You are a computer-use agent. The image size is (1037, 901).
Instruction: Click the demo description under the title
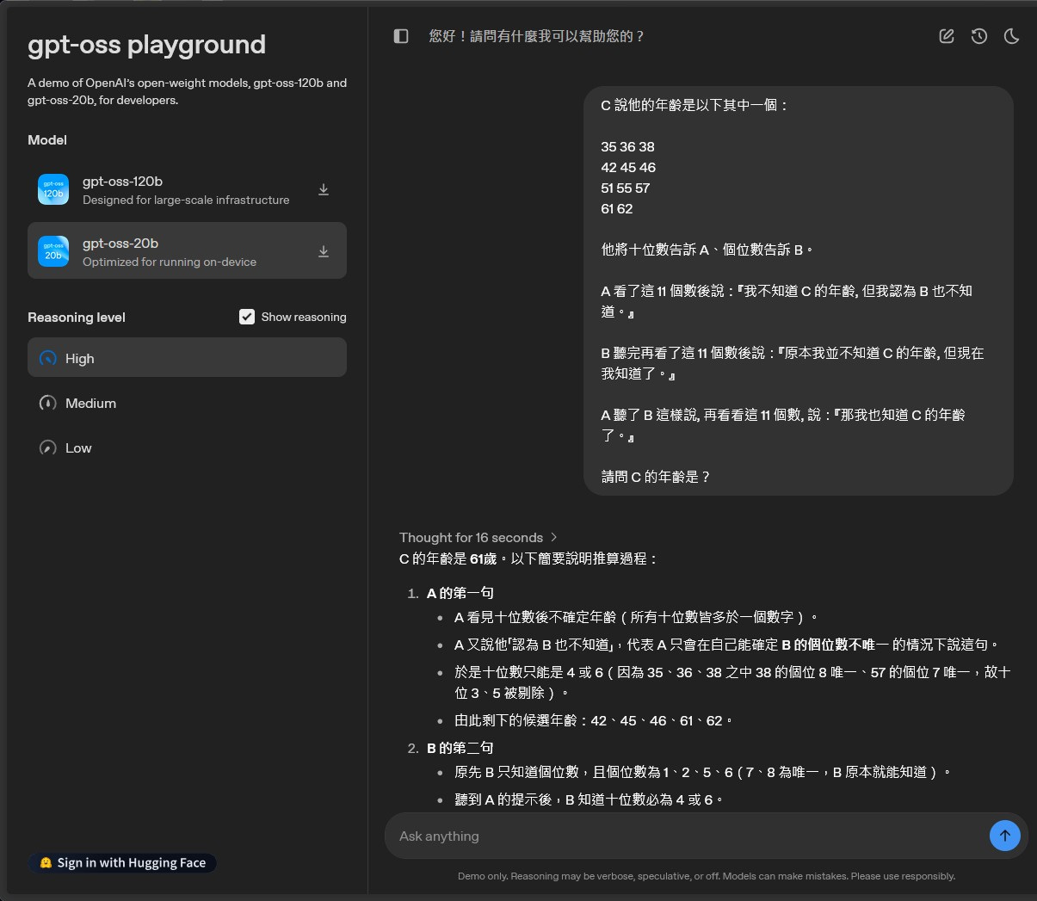(187, 91)
